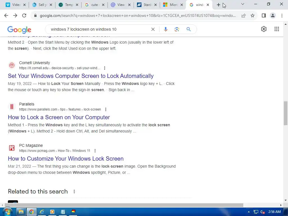Switch to the Video tab
288x216 pixels.
pyautogui.click(x=16, y=5)
